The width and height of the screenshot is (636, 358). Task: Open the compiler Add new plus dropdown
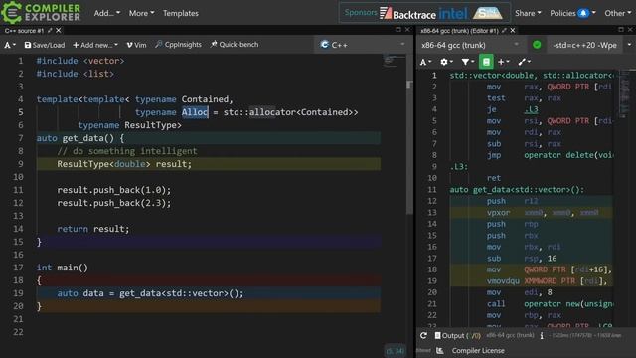(x=504, y=62)
